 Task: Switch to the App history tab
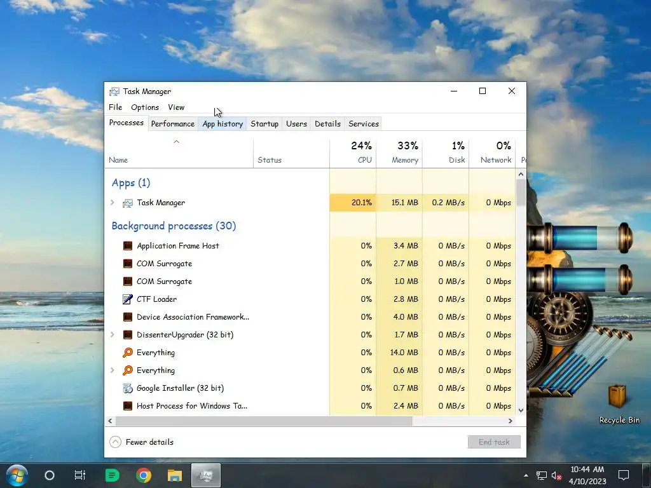coord(223,124)
